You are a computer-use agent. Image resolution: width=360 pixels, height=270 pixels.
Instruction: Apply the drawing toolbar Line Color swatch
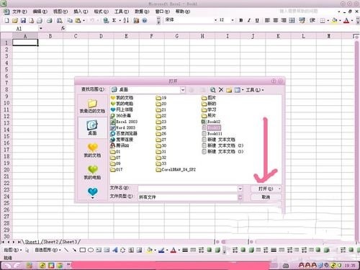point(161,250)
